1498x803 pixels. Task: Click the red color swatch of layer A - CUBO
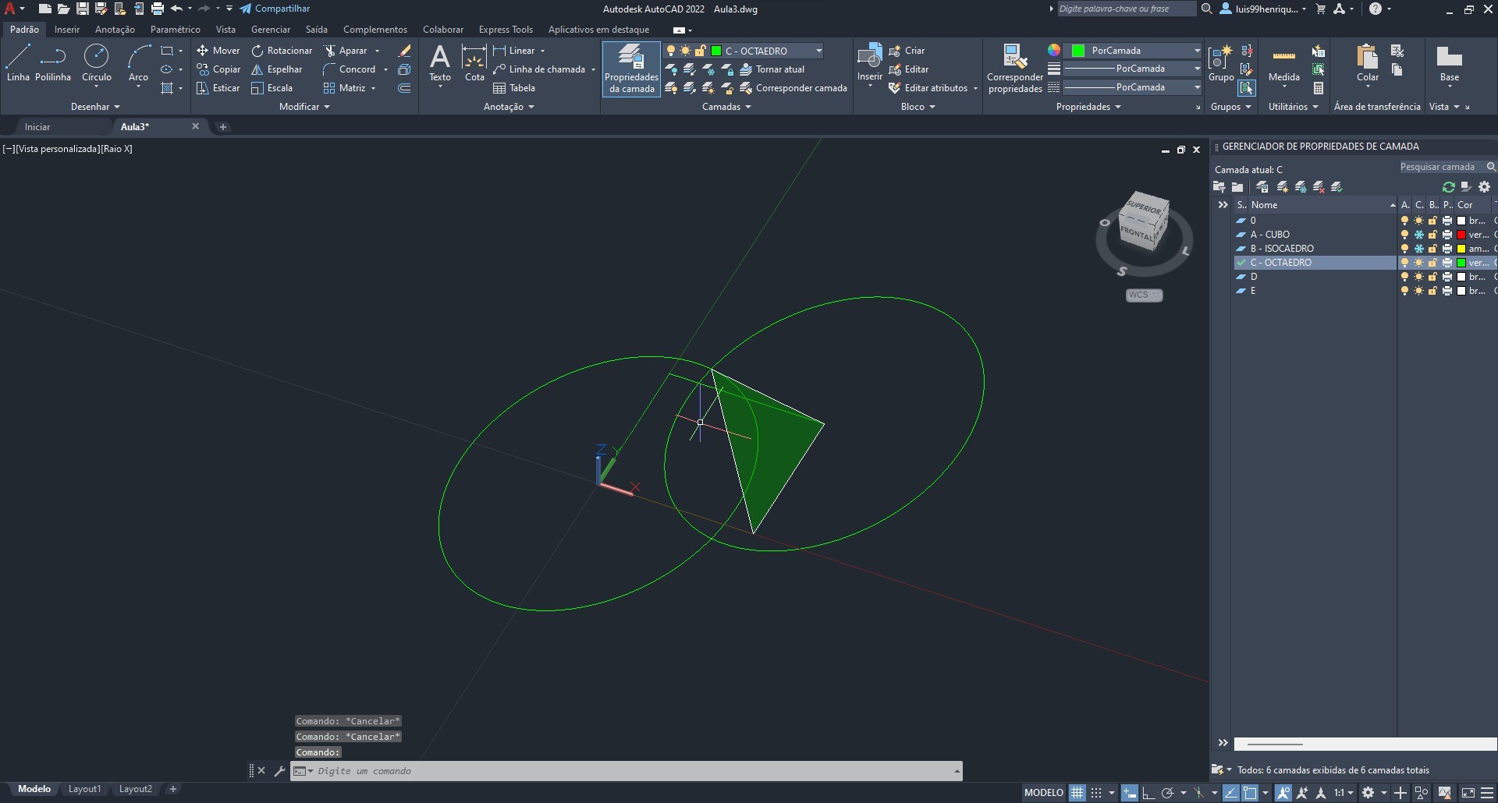pyautogui.click(x=1461, y=235)
